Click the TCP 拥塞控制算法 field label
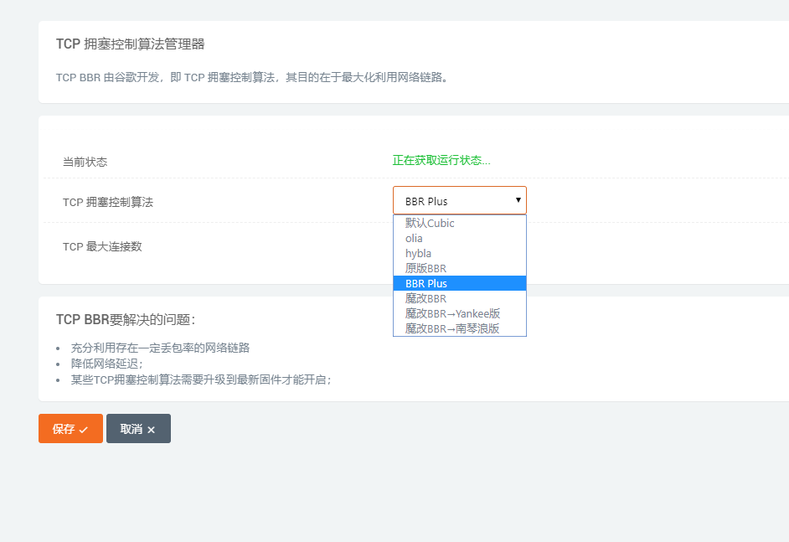 pos(108,202)
